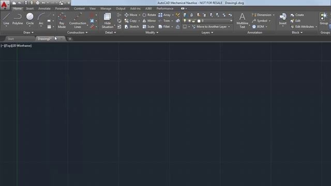
Task: Open the Performance ribbon tab
Action: [x=164, y=9]
